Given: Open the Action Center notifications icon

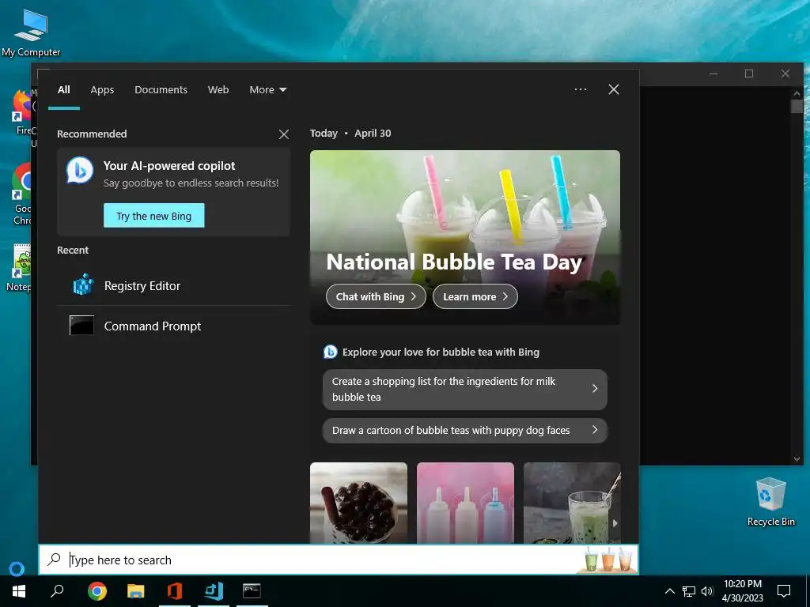Looking at the screenshot, I should click(x=784, y=591).
